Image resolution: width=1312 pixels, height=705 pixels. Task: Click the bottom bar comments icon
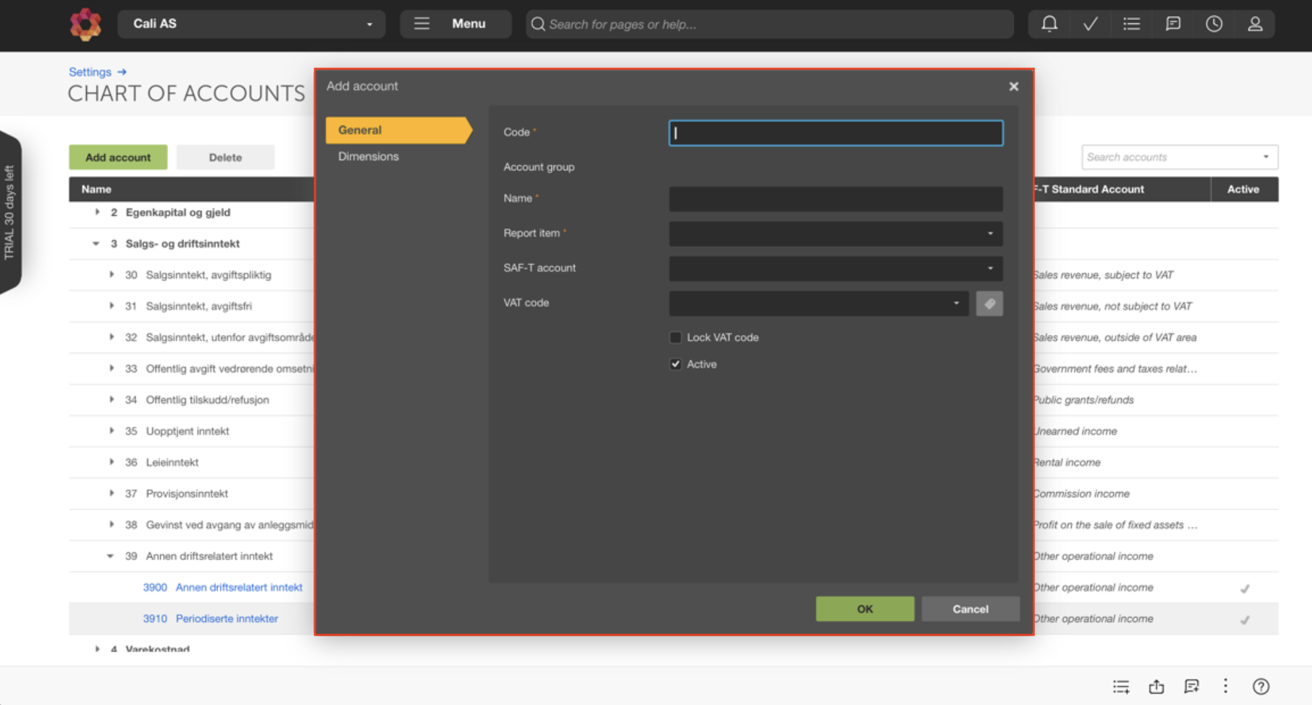[1191, 686]
